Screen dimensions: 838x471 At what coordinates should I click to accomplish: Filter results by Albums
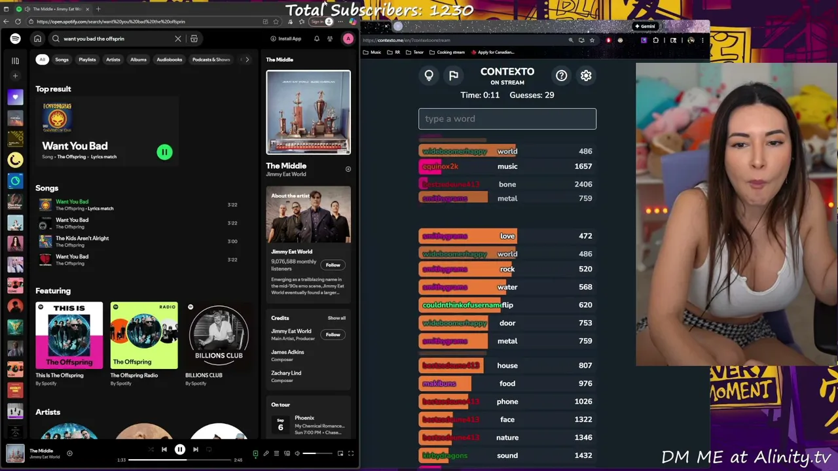(138, 60)
